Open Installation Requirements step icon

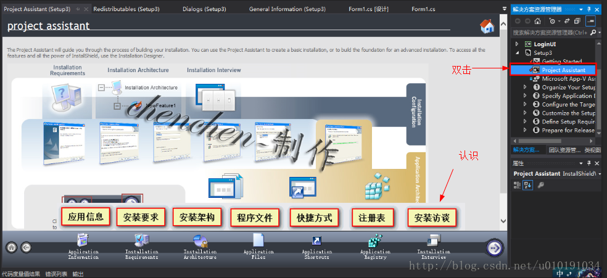click(x=141, y=240)
